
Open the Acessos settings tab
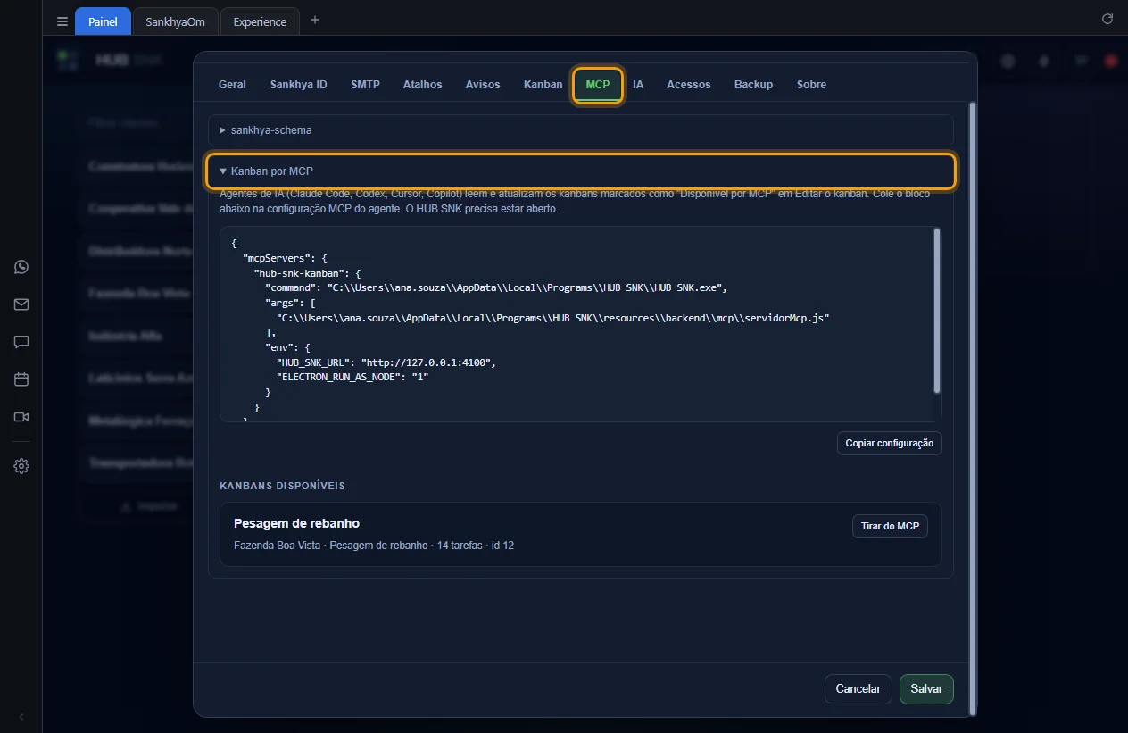688,85
